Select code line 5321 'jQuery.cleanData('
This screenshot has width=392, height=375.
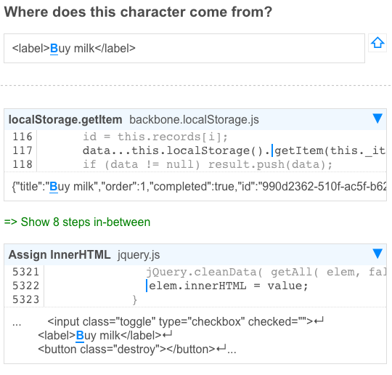pyautogui.click(x=266, y=272)
